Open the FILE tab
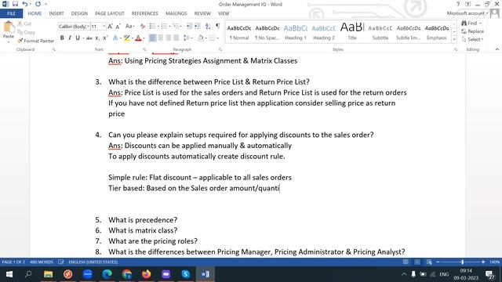 (x=11, y=13)
